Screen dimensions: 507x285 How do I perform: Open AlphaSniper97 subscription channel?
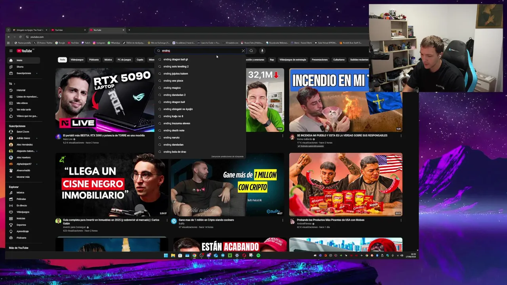(x=24, y=164)
